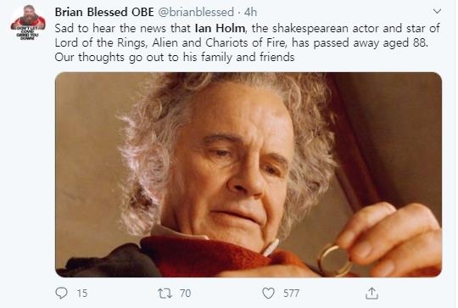Open the share icon below the photo
The height and width of the screenshot is (308, 458).
tap(371, 293)
